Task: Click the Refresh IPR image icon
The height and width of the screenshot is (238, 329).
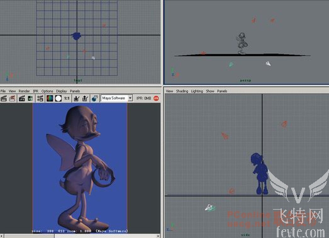Action: [30, 98]
